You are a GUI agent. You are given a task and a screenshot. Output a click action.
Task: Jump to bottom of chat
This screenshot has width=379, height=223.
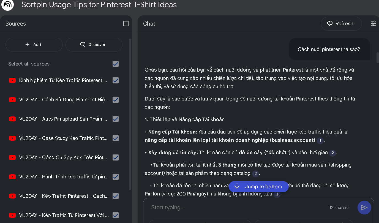[x=258, y=187]
